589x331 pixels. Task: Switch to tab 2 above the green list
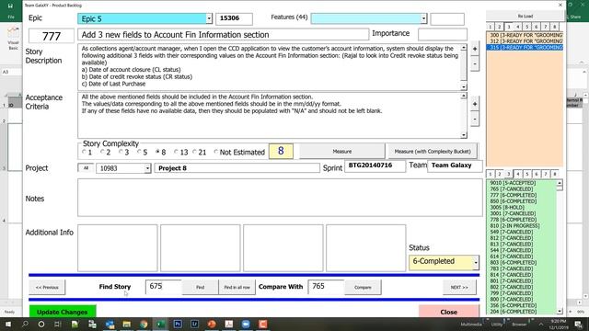point(500,174)
